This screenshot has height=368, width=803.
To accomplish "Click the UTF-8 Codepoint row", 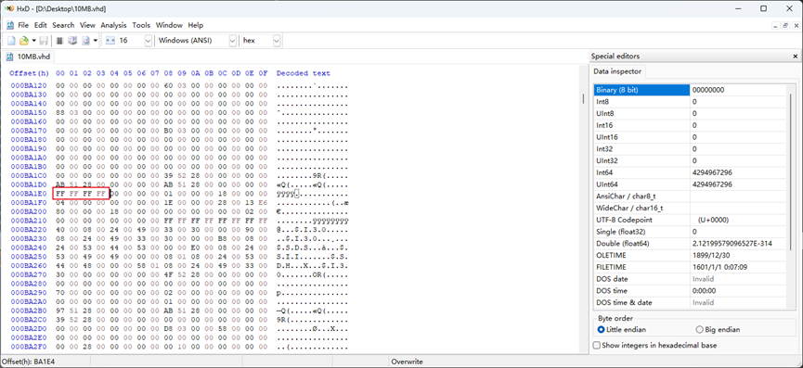I will click(x=690, y=220).
